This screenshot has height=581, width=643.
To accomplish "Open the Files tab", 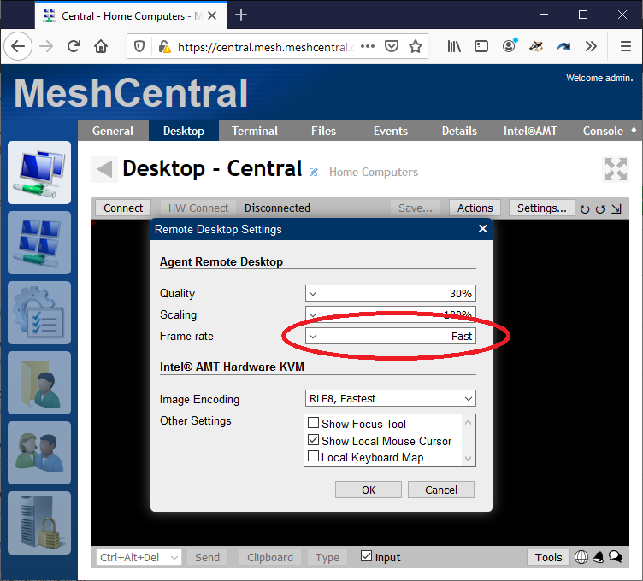I will pos(323,131).
